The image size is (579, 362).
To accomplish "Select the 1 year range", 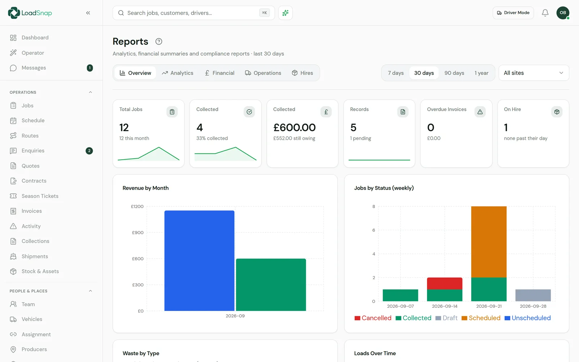I will pyautogui.click(x=481, y=73).
